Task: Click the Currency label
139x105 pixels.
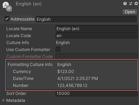Action: tap(22, 72)
